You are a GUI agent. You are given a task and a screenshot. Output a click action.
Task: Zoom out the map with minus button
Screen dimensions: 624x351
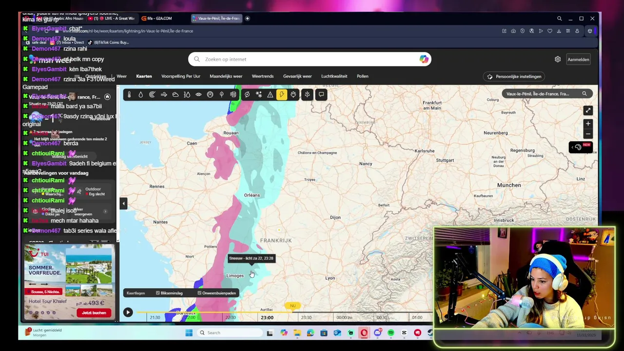(x=588, y=134)
